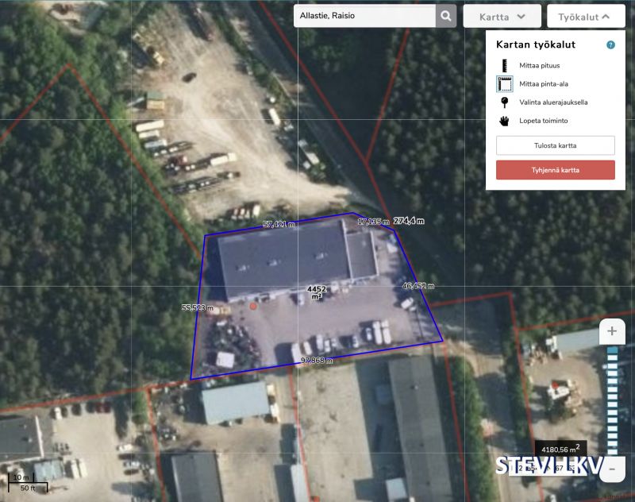This screenshot has width=635, height=502.
Task: Open the blue help question mark
Action: [610, 45]
